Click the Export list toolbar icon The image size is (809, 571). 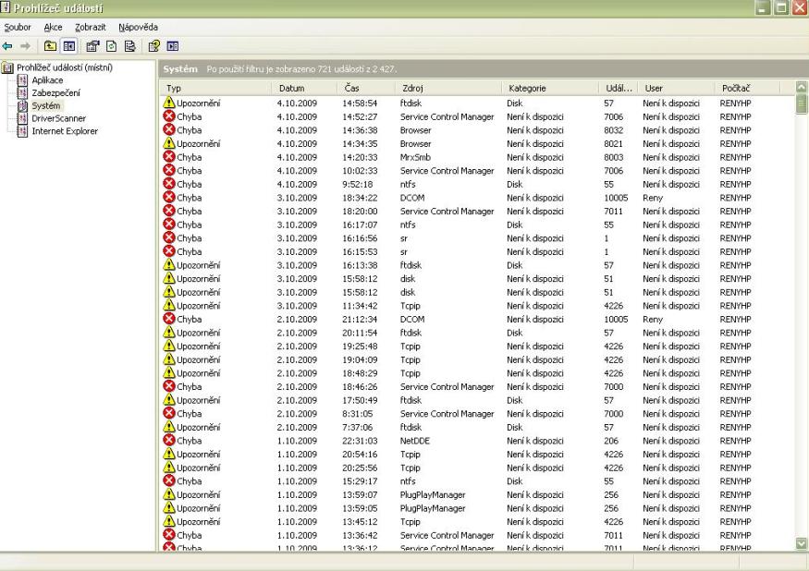pos(129,44)
